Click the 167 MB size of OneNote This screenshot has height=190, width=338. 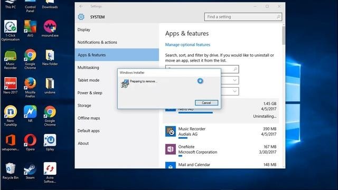pyautogui.click(x=270, y=147)
